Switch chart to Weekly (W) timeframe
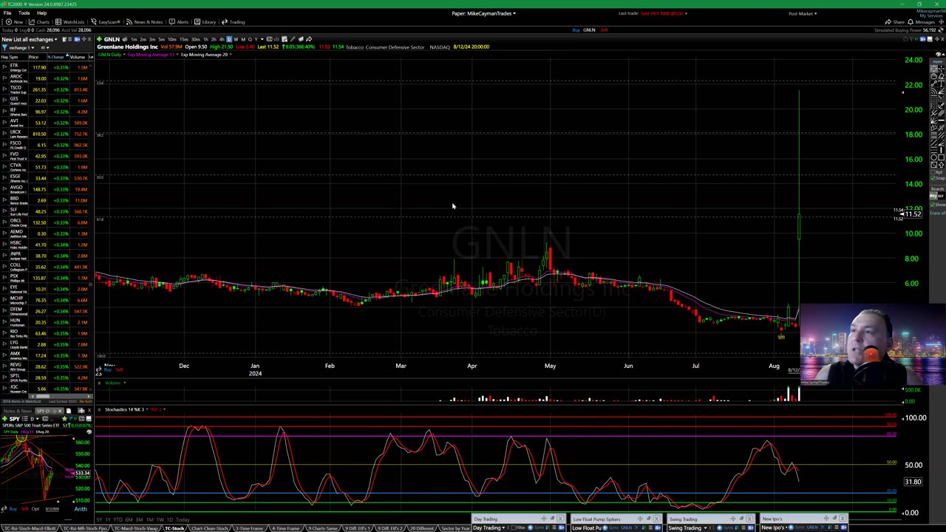 (236, 39)
